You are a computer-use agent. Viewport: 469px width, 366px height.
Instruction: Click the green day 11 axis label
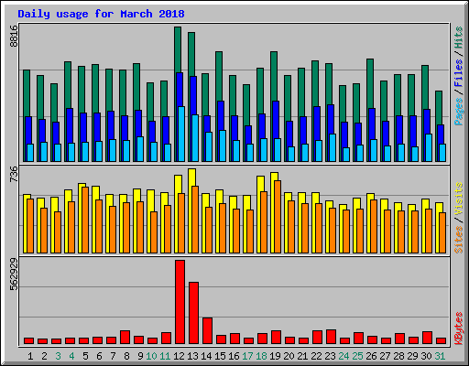tap(165, 356)
